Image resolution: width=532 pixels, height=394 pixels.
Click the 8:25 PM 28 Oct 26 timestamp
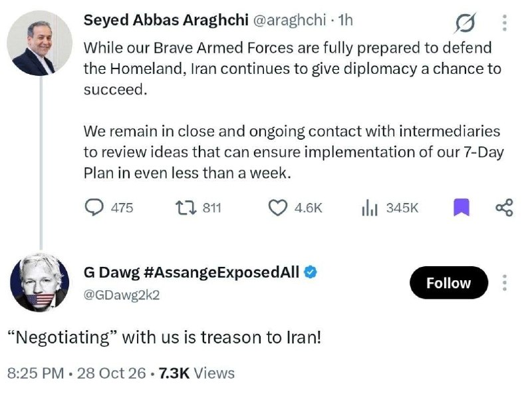[x=76, y=373]
